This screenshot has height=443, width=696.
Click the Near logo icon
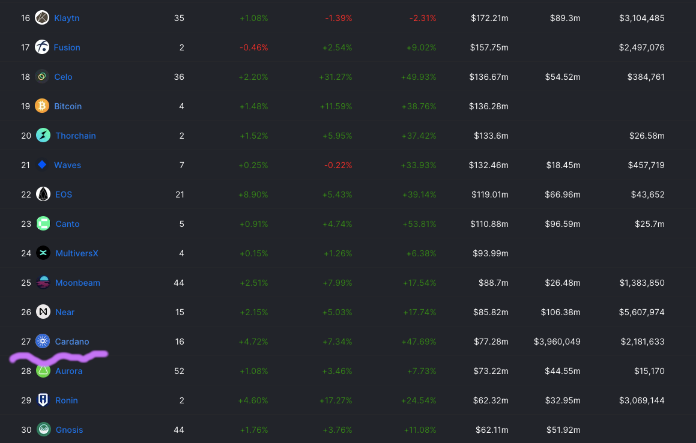point(43,312)
